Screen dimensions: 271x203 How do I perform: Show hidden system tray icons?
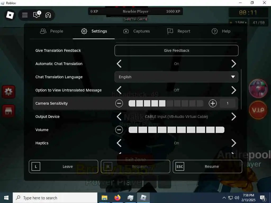pyautogui.click(x=224, y=198)
